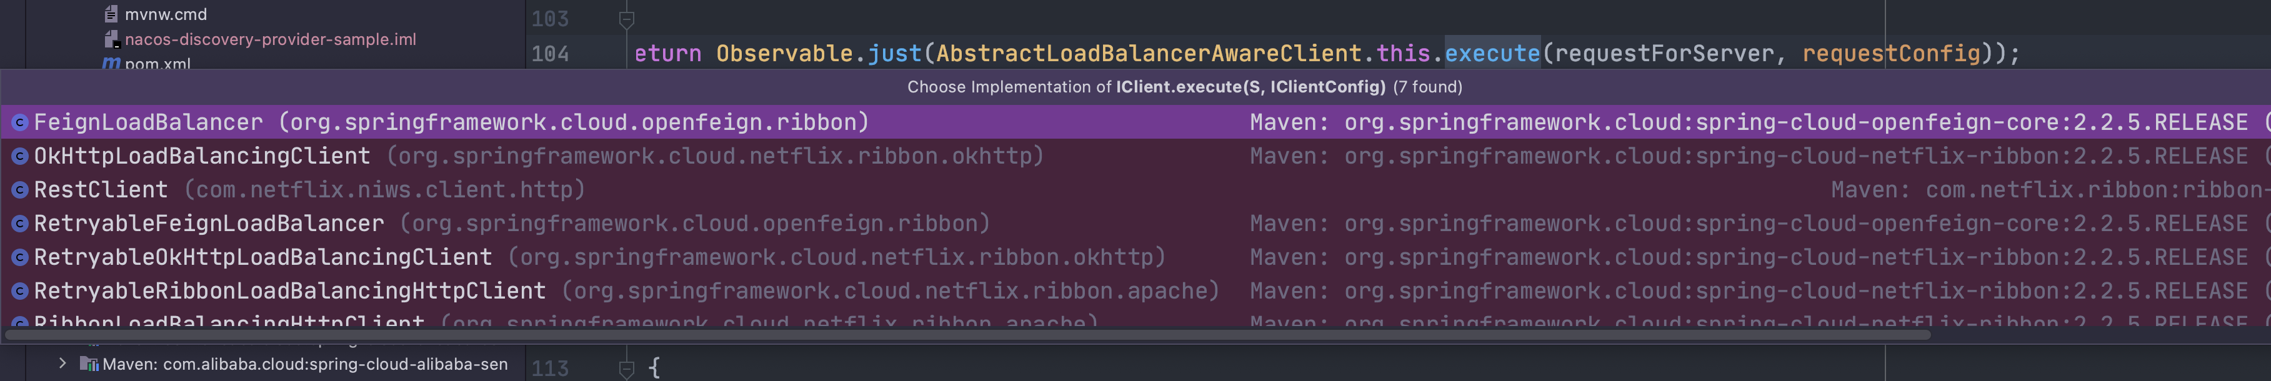Go to RetryableRibbonLoadBalancingHttpClient implementation

tap(1135, 290)
